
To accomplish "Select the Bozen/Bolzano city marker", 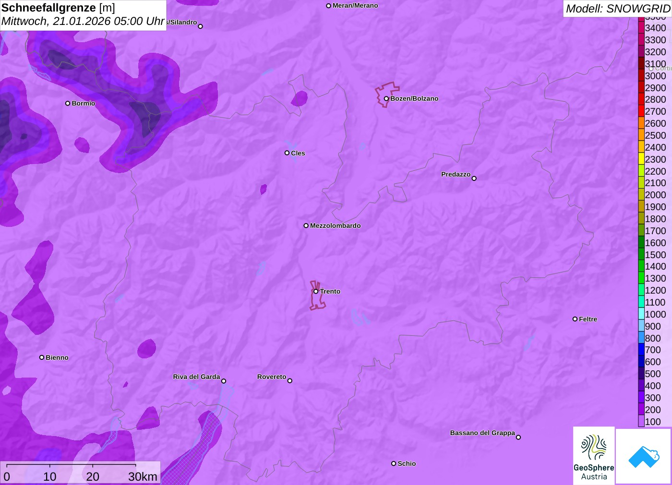I will [x=386, y=99].
